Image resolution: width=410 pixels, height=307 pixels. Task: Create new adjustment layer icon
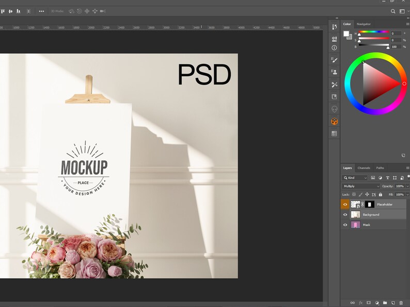[x=377, y=303]
